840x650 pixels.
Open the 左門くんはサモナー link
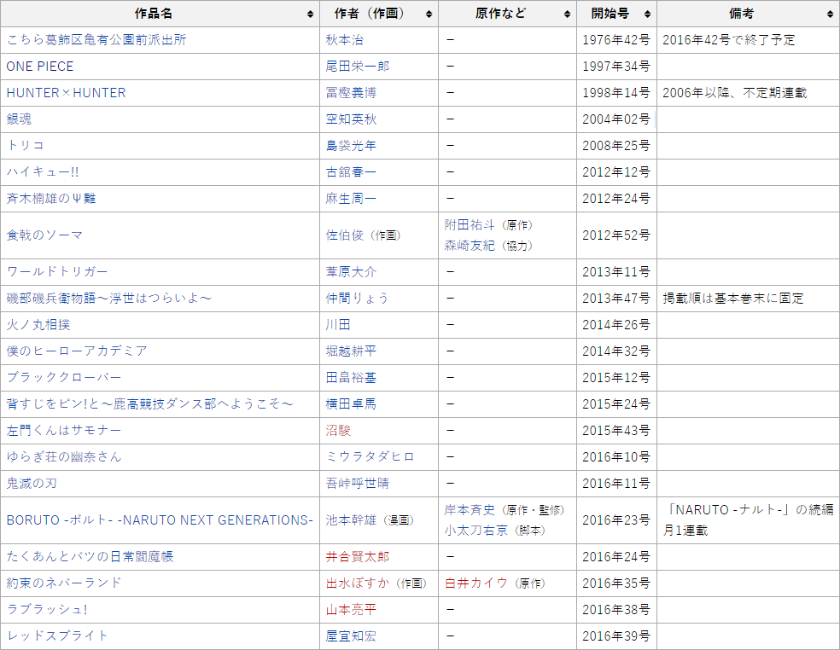pos(64,431)
